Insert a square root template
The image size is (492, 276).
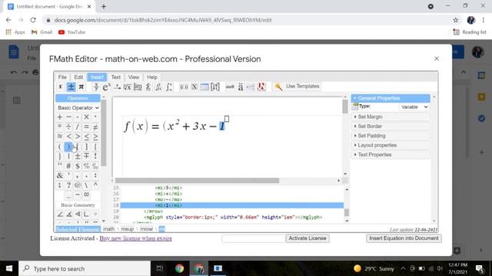[x=127, y=87]
